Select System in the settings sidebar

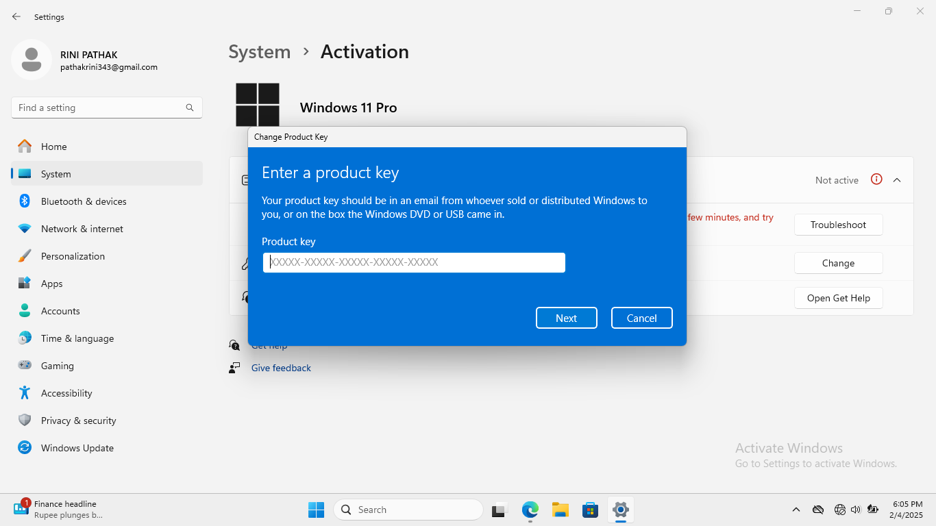[x=107, y=174]
